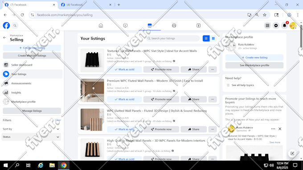Open the Premium WPC Fluted Wall Panels thumbnail
The width and height of the screenshot is (303, 170).
point(92,90)
